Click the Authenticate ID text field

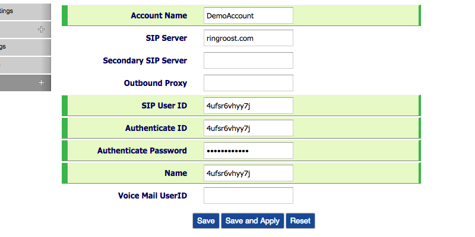pos(248,128)
